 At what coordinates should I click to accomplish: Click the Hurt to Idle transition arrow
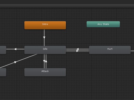click(77, 49)
